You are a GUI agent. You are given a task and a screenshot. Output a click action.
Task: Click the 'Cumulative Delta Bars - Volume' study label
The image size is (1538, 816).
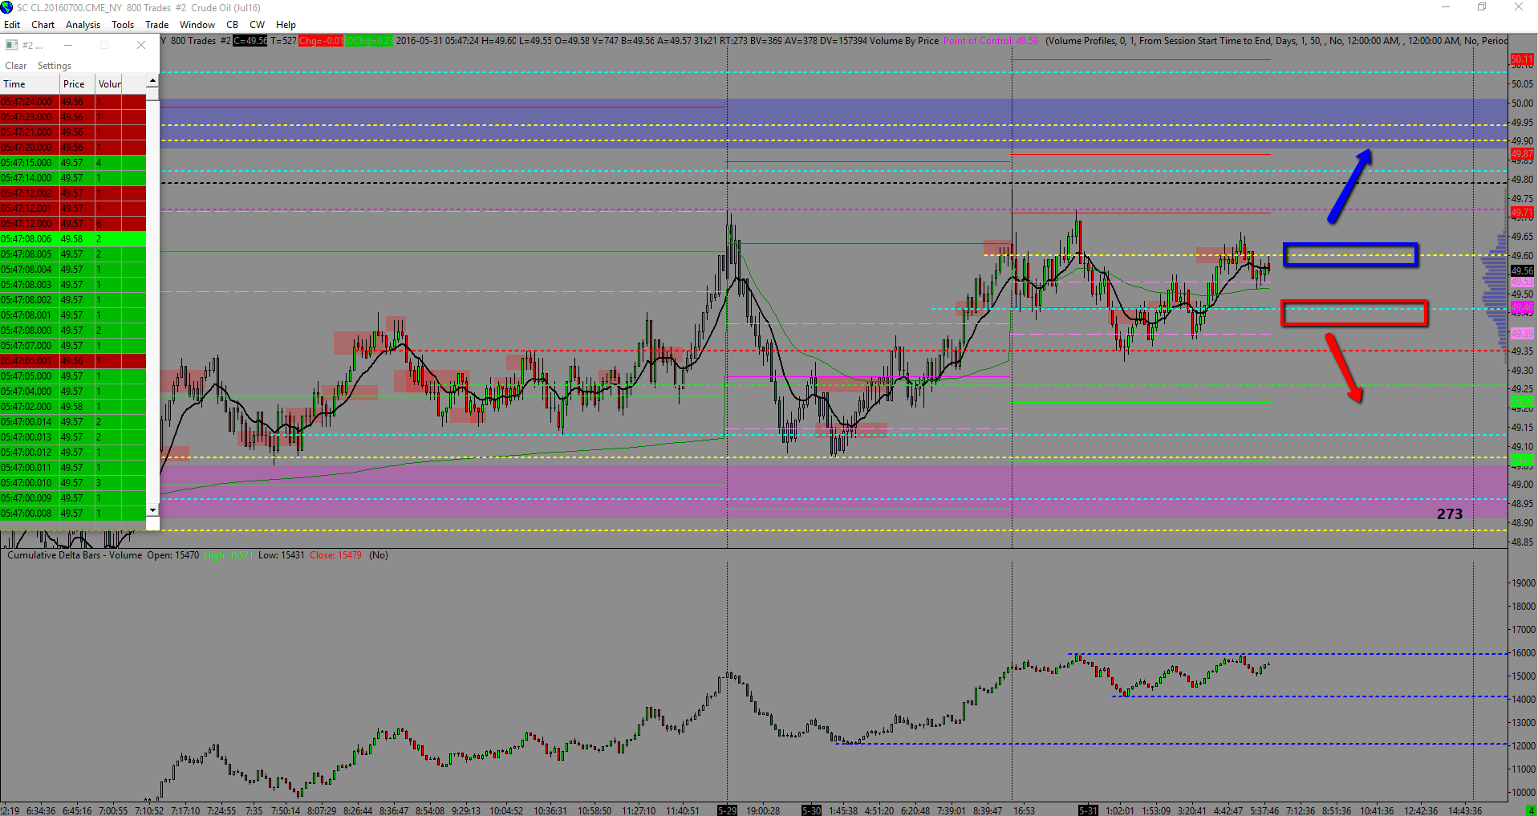coord(75,555)
